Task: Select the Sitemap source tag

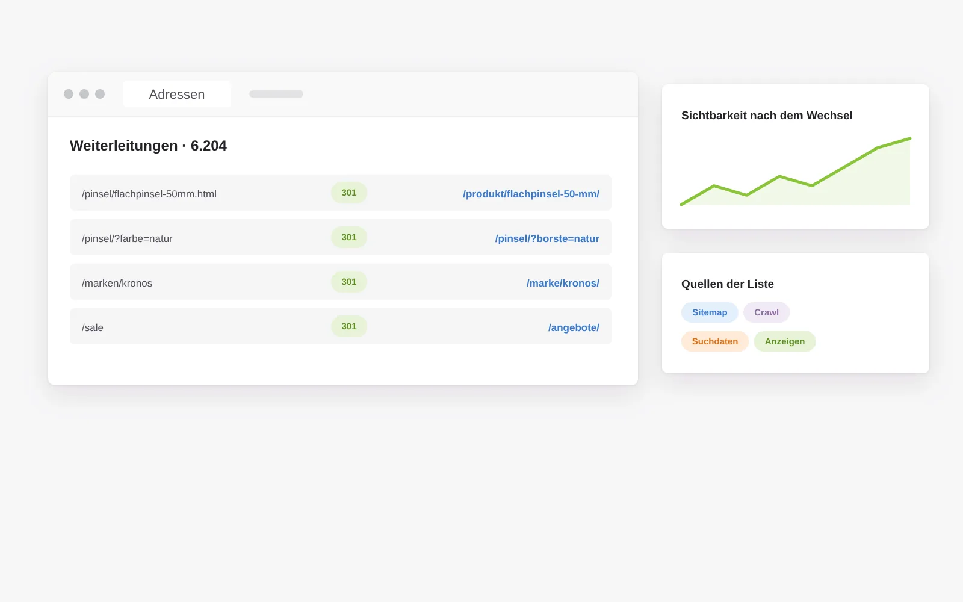Action: point(710,312)
